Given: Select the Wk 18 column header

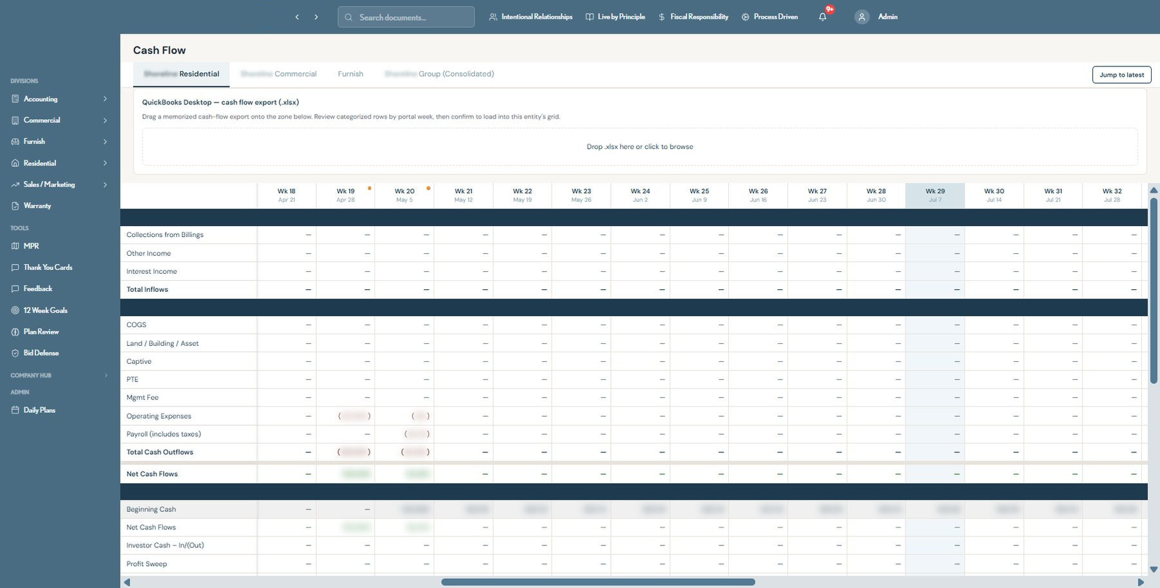Looking at the screenshot, I should [x=287, y=195].
